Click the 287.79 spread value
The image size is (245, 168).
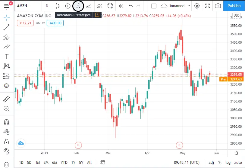(x=40, y=23)
